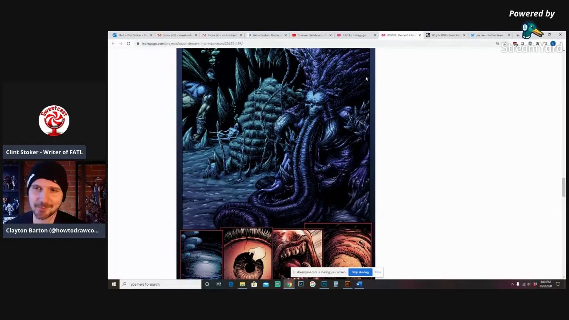
Task: Click the browser page vertical scrollbar thumb
Action: [x=563, y=187]
